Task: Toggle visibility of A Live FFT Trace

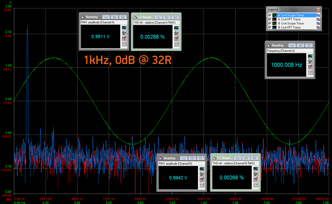Action: pos(269,19)
